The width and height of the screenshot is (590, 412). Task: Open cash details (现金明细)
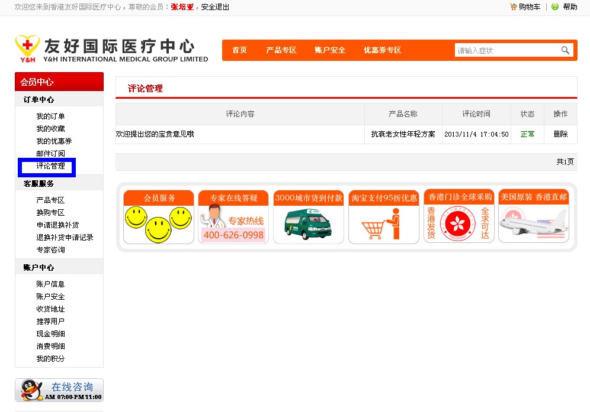pos(50,333)
